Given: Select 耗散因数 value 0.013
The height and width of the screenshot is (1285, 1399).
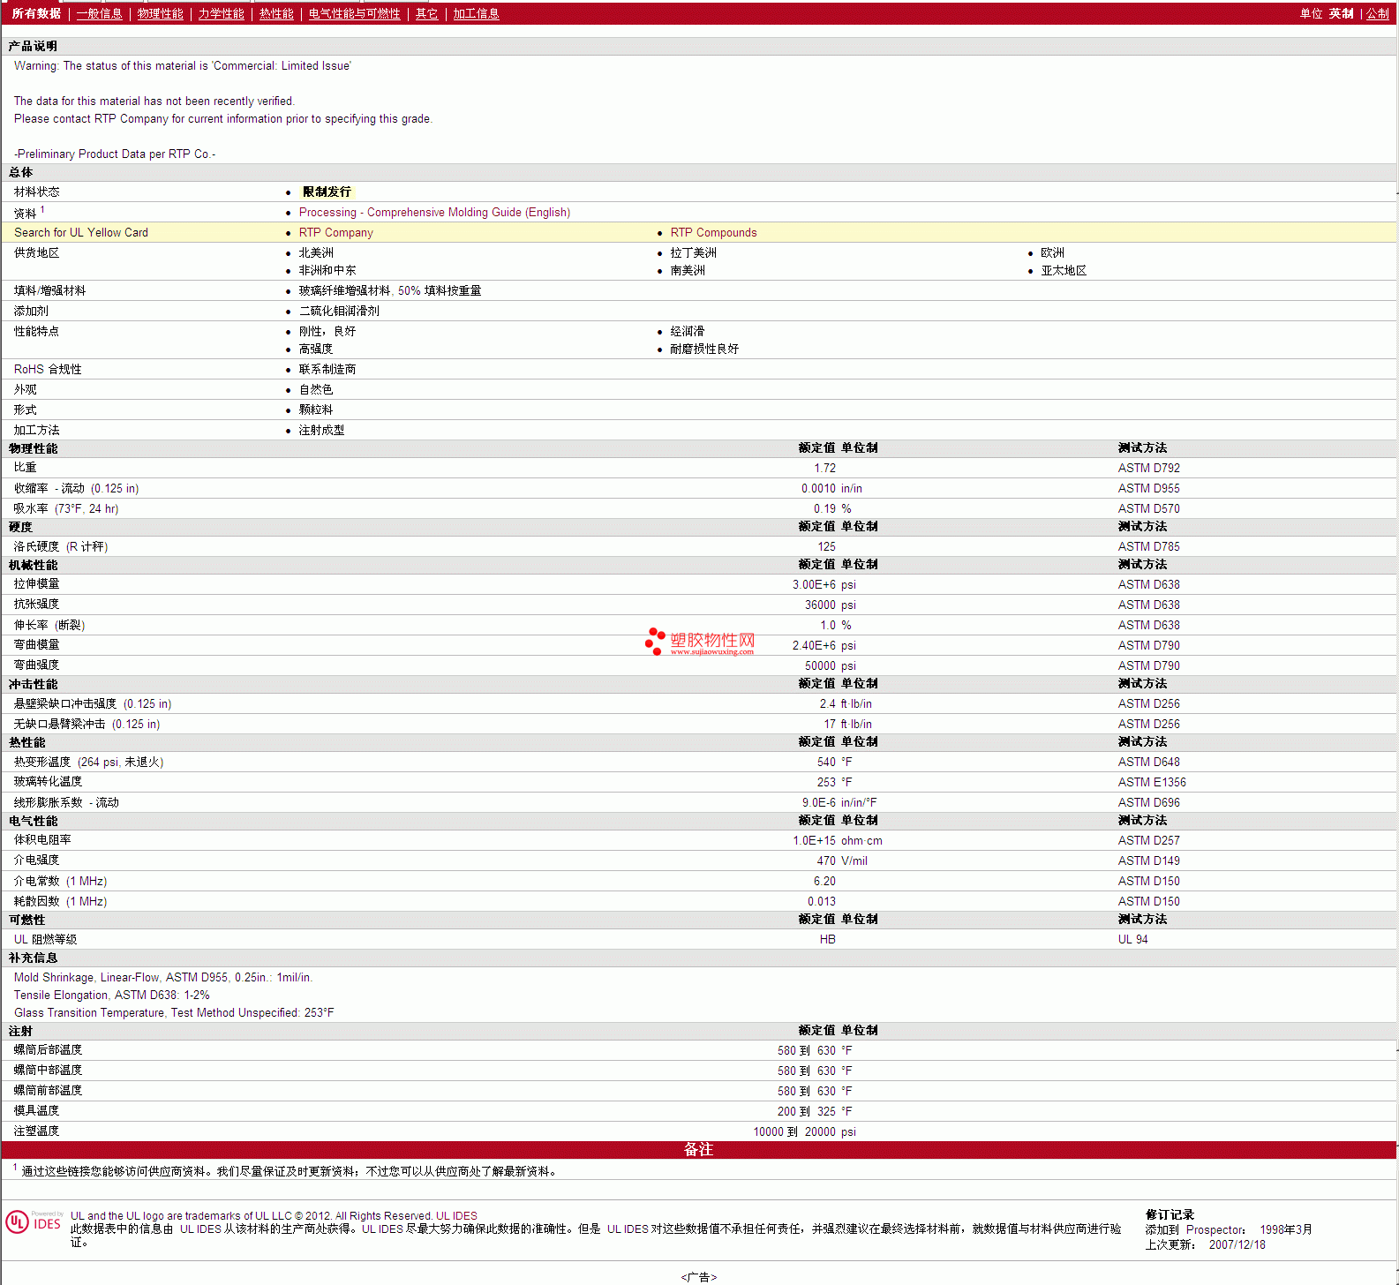Looking at the screenshot, I should 822,901.
